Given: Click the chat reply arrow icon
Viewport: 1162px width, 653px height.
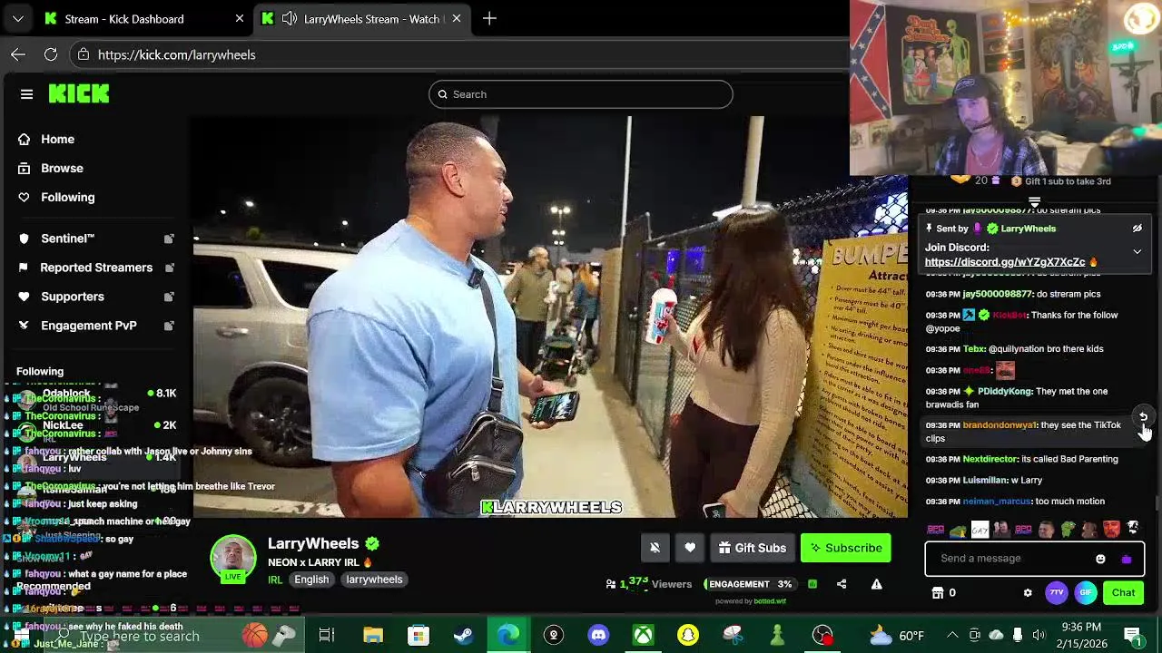Looking at the screenshot, I should coord(1143,417).
